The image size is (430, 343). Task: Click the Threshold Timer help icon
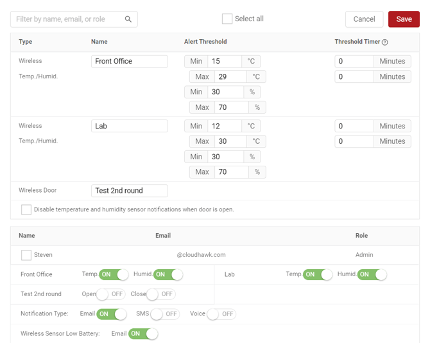pyautogui.click(x=385, y=42)
